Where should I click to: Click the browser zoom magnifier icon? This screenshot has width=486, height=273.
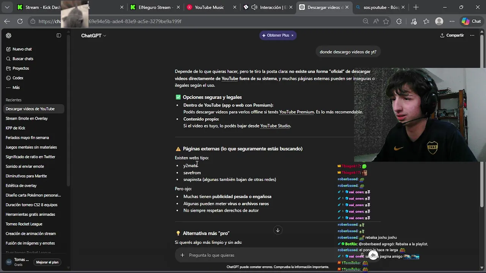(x=366, y=21)
